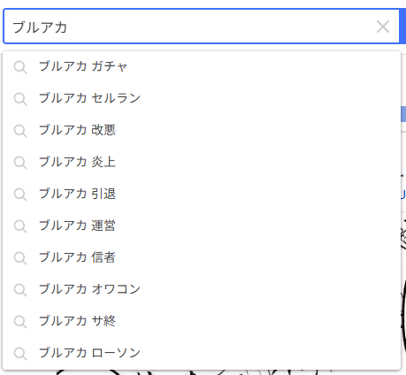Click the search input containing ブルアカ
This screenshot has width=406, height=375.
click(x=201, y=27)
